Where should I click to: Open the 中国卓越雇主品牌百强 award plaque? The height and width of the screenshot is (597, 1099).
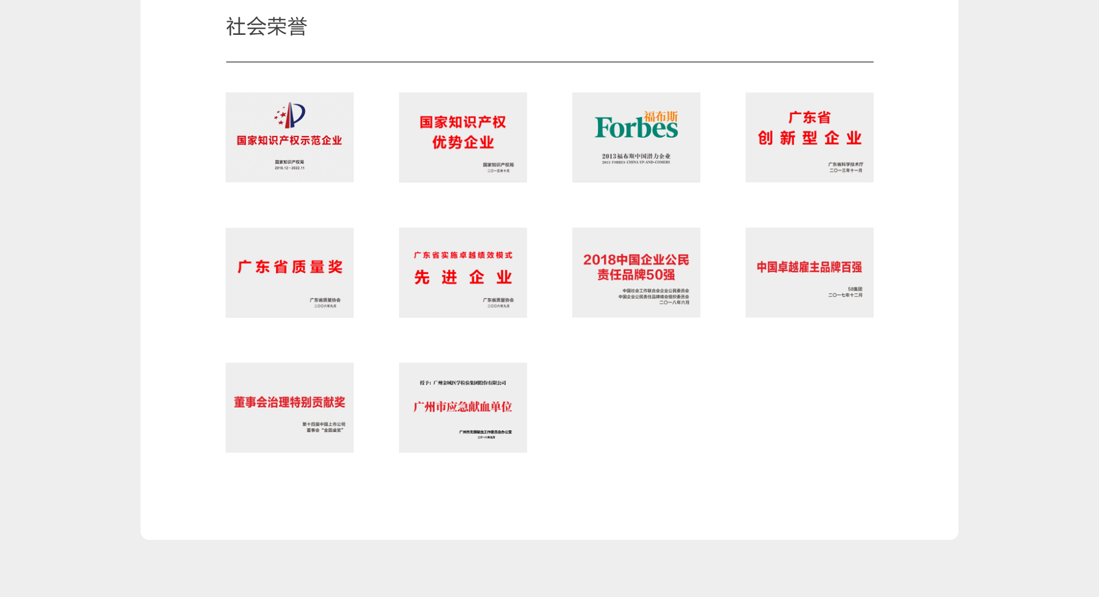click(809, 273)
